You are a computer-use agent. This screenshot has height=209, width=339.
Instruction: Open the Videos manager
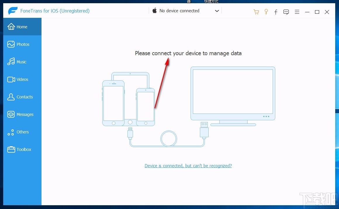point(22,79)
